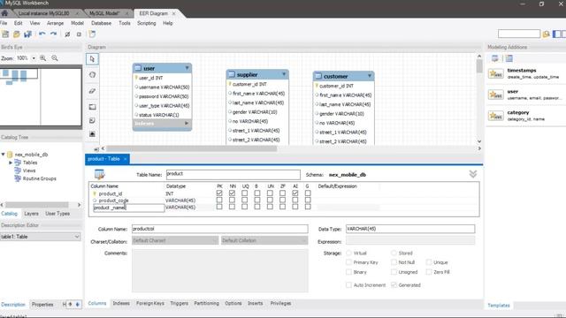Toggle NN checkbox for product_code
The height and width of the screenshot is (318, 566).
click(x=232, y=201)
